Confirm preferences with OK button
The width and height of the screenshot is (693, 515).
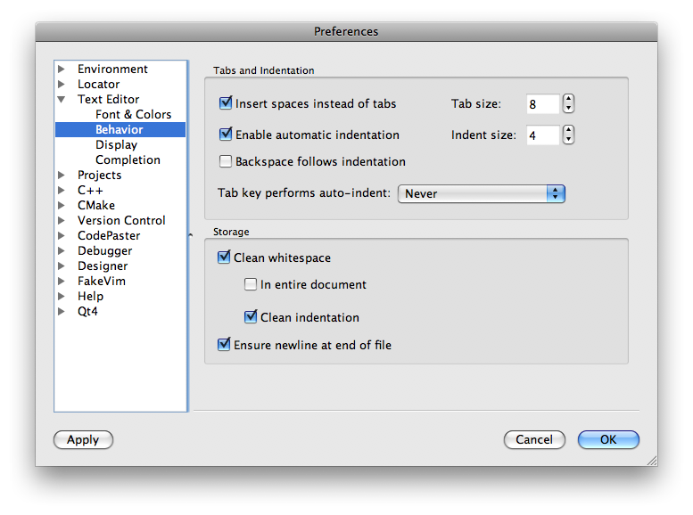click(608, 439)
